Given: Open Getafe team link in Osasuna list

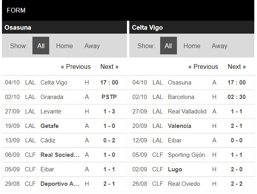Looking at the screenshot, I should (50, 126).
